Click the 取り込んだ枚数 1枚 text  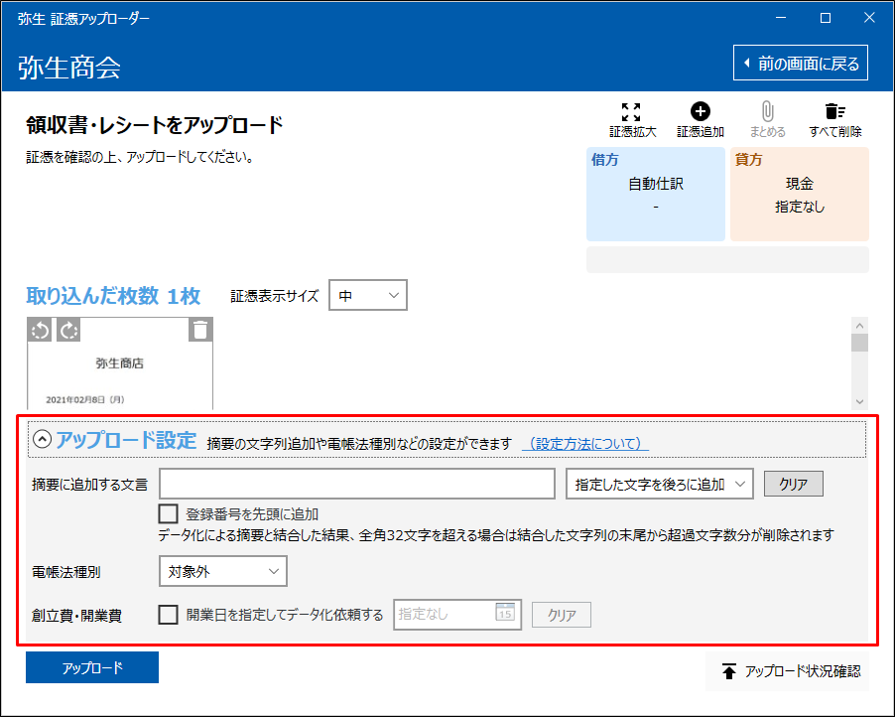coord(113,296)
